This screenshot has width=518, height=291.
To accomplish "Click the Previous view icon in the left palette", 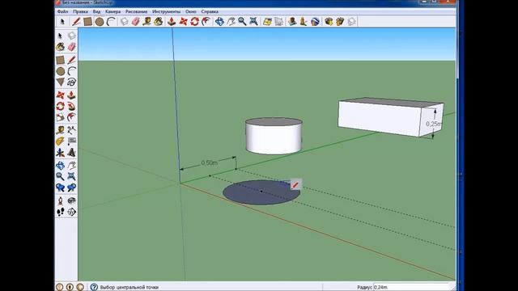I will coord(60,188).
